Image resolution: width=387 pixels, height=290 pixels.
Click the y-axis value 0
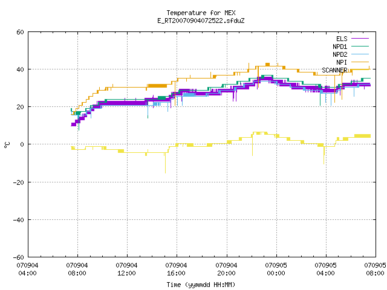point(22,144)
